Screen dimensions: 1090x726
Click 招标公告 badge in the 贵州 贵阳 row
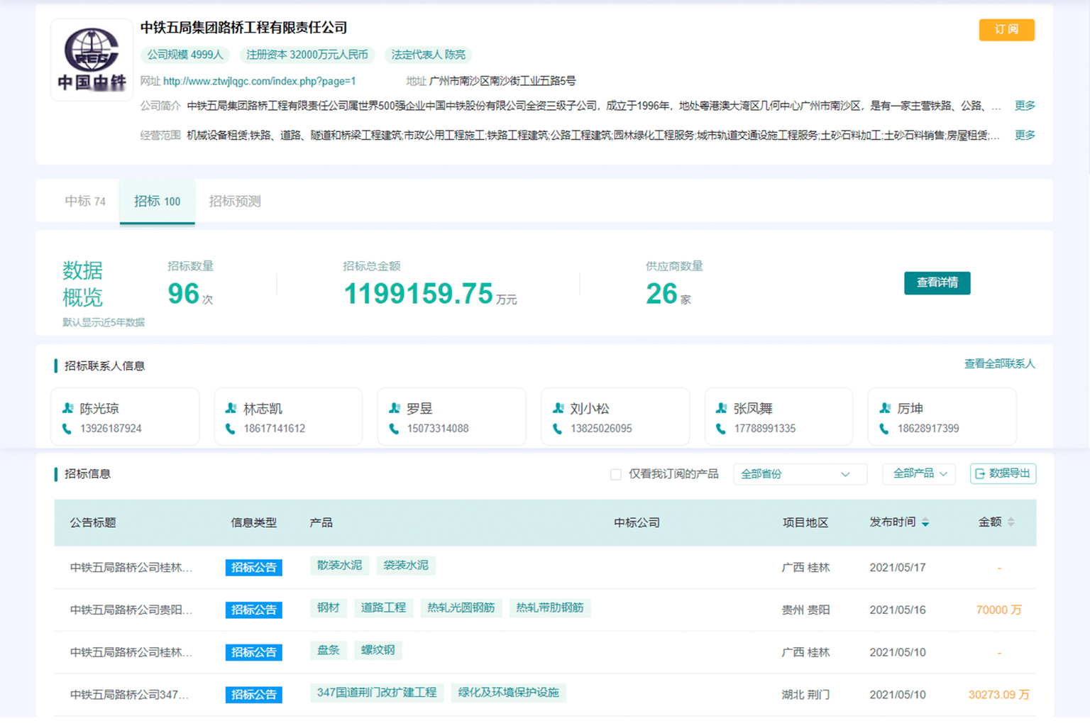(254, 610)
